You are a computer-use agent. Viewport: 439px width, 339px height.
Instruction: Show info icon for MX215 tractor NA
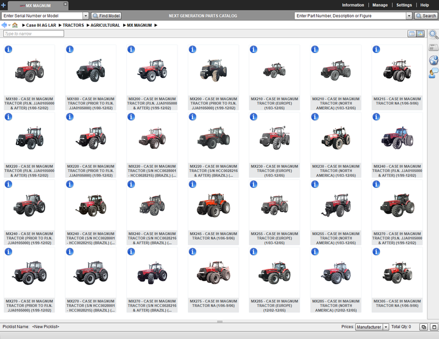[x=376, y=49]
